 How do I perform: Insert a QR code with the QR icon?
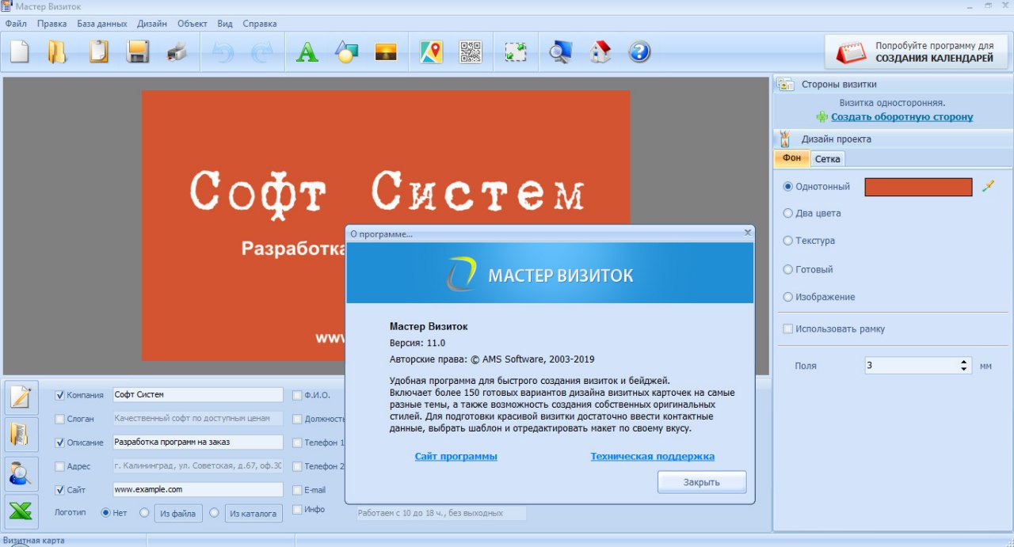coord(471,52)
